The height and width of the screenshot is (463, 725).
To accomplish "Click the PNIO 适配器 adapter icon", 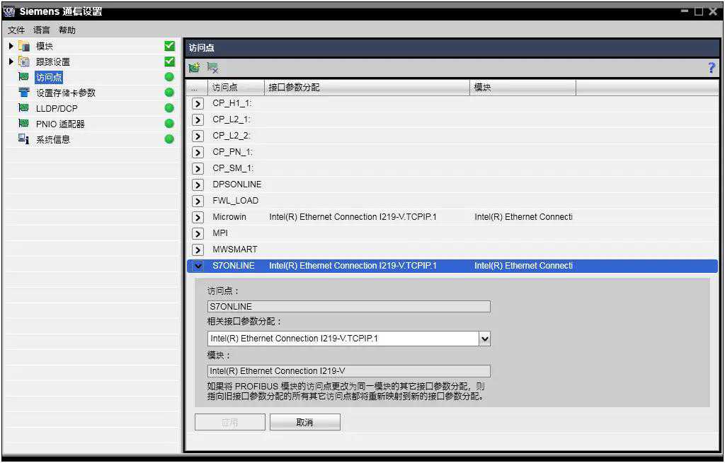I will tap(23, 124).
